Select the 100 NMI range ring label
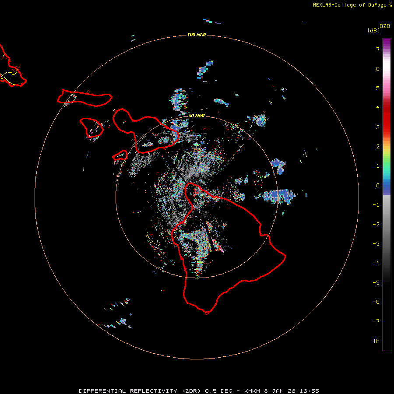This screenshot has height=394, width=394. coord(197,35)
